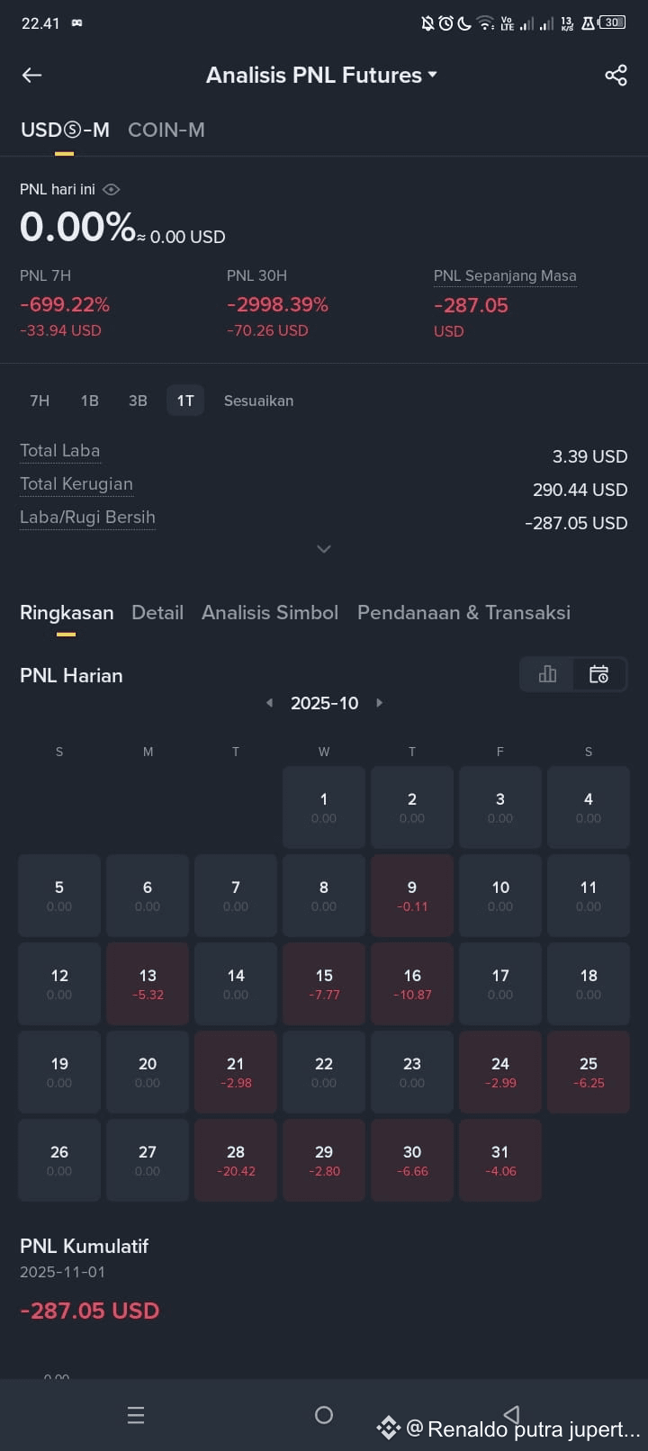Open the Analisis Simbol tab

(x=270, y=613)
